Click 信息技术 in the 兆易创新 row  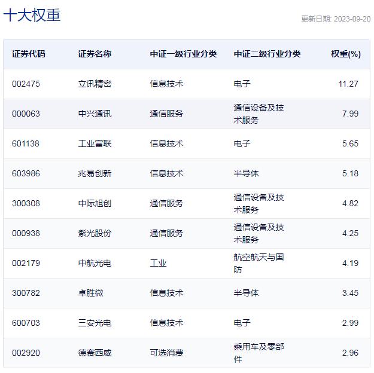coord(166,173)
